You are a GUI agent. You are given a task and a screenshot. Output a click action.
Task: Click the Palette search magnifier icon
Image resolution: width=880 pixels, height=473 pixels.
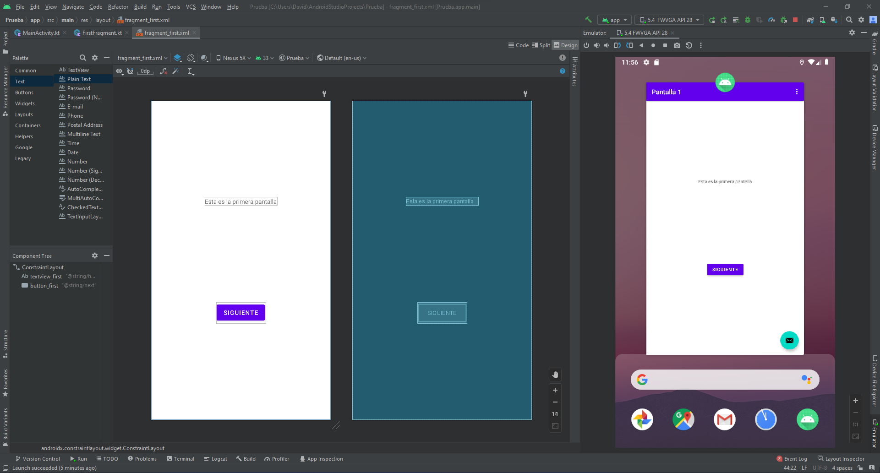click(83, 58)
